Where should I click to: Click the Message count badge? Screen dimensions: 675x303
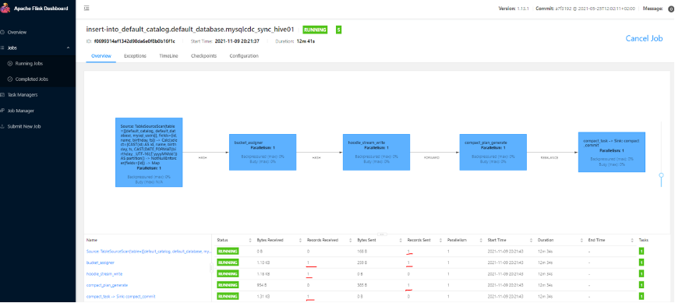click(671, 9)
